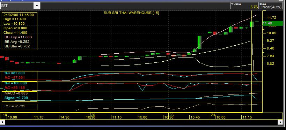Click the 14:30 label on time axis

(65, 117)
